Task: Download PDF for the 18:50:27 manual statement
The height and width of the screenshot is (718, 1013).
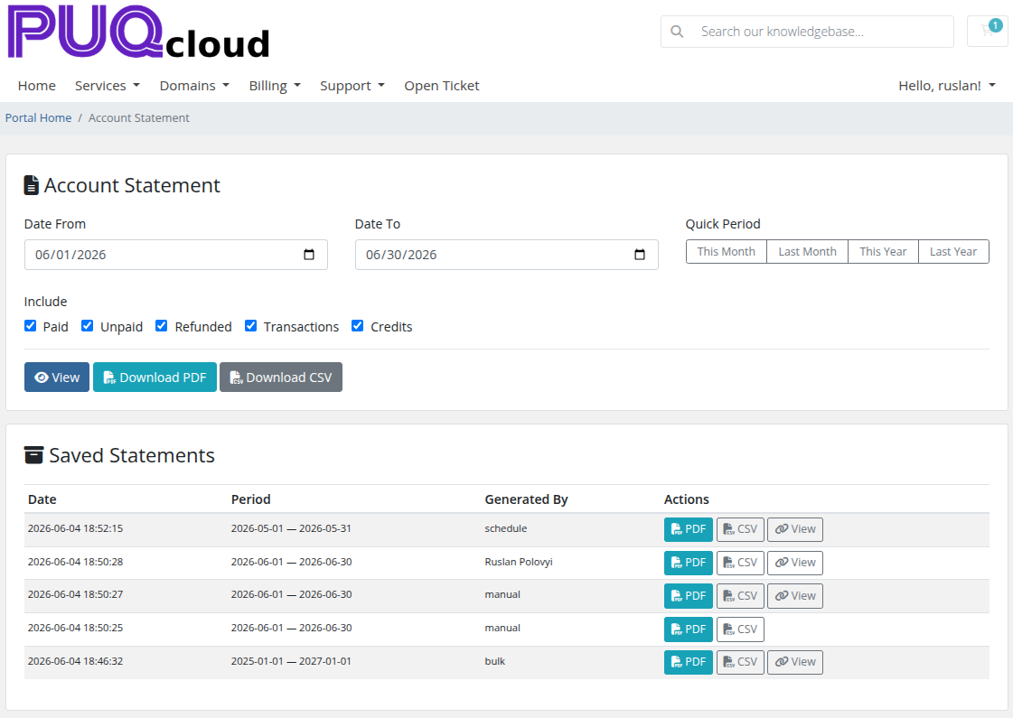Action: pos(688,596)
